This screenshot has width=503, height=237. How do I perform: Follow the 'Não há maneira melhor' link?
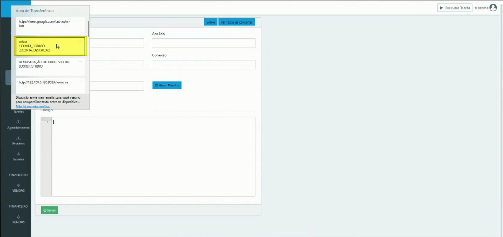click(x=33, y=106)
